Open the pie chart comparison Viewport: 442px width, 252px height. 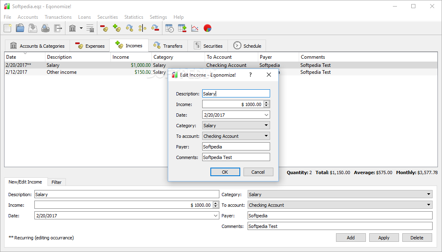click(207, 28)
